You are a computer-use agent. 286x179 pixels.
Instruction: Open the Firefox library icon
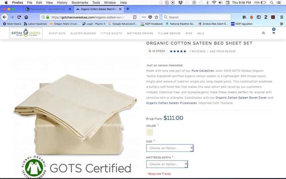(244, 17)
